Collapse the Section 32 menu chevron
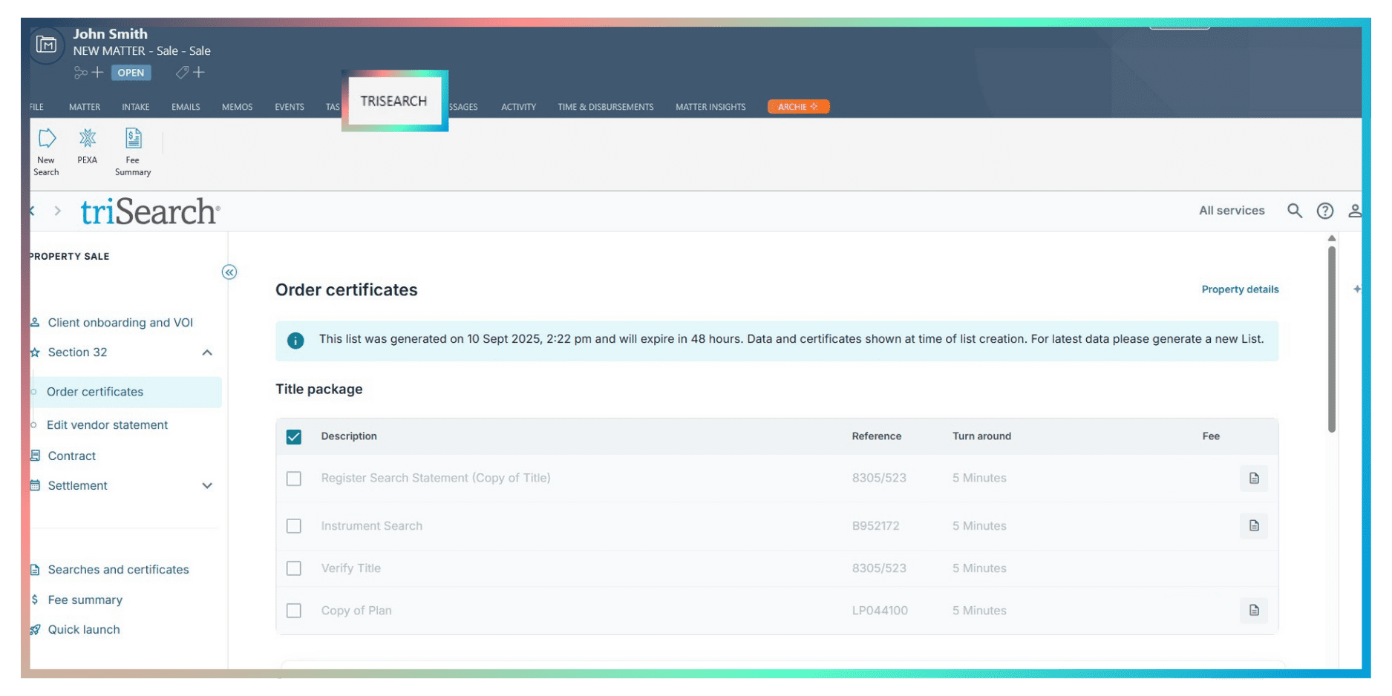 pyautogui.click(x=207, y=352)
